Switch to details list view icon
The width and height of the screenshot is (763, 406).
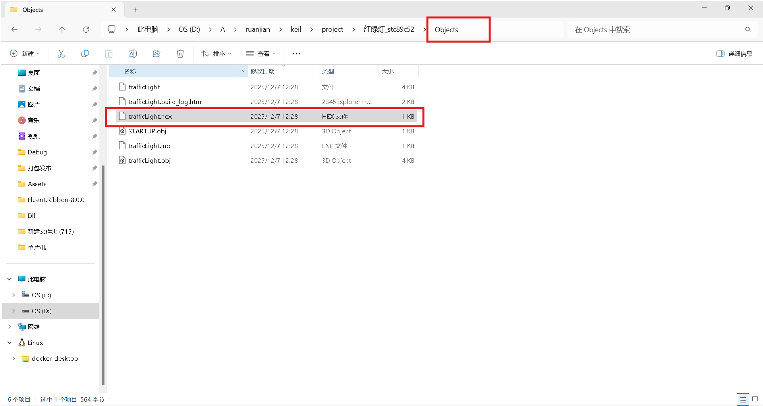(x=743, y=399)
